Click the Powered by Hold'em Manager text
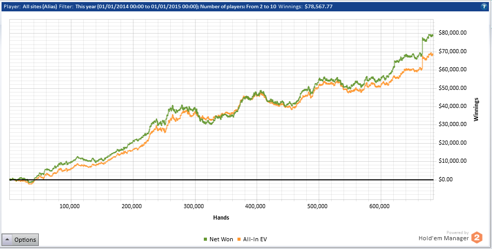The image size is (492, 249). 444,236
